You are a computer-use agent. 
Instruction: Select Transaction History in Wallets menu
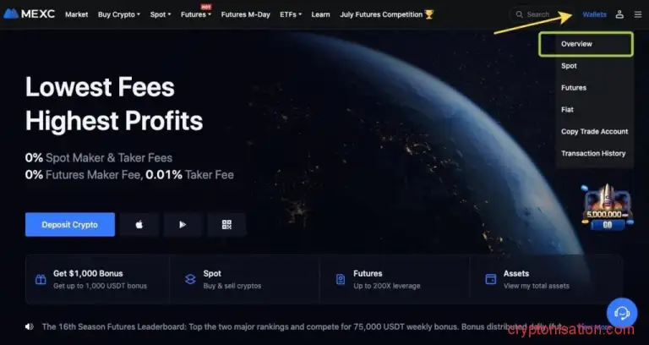tap(593, 153)
